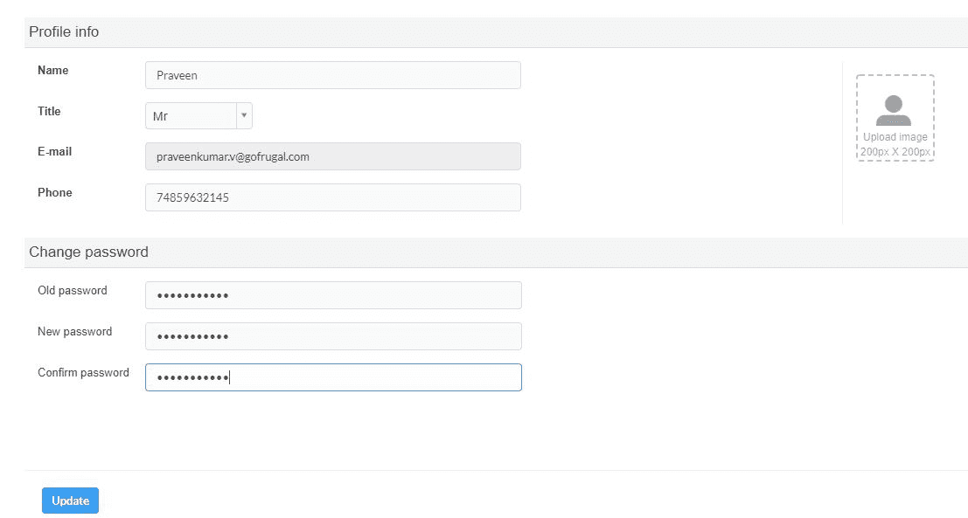Image resolution: width=968 pixels, height=518 pixels.
Task: Click the person avatar placeholder icon
Action: [x=894, y=110]
